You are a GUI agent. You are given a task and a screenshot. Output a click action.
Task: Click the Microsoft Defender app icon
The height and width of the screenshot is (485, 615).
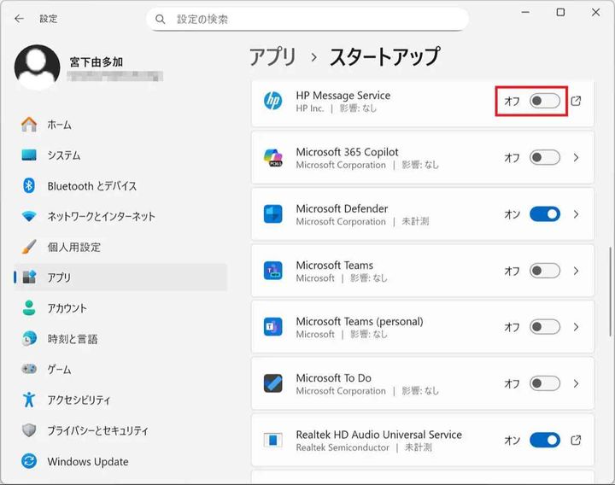273,214
